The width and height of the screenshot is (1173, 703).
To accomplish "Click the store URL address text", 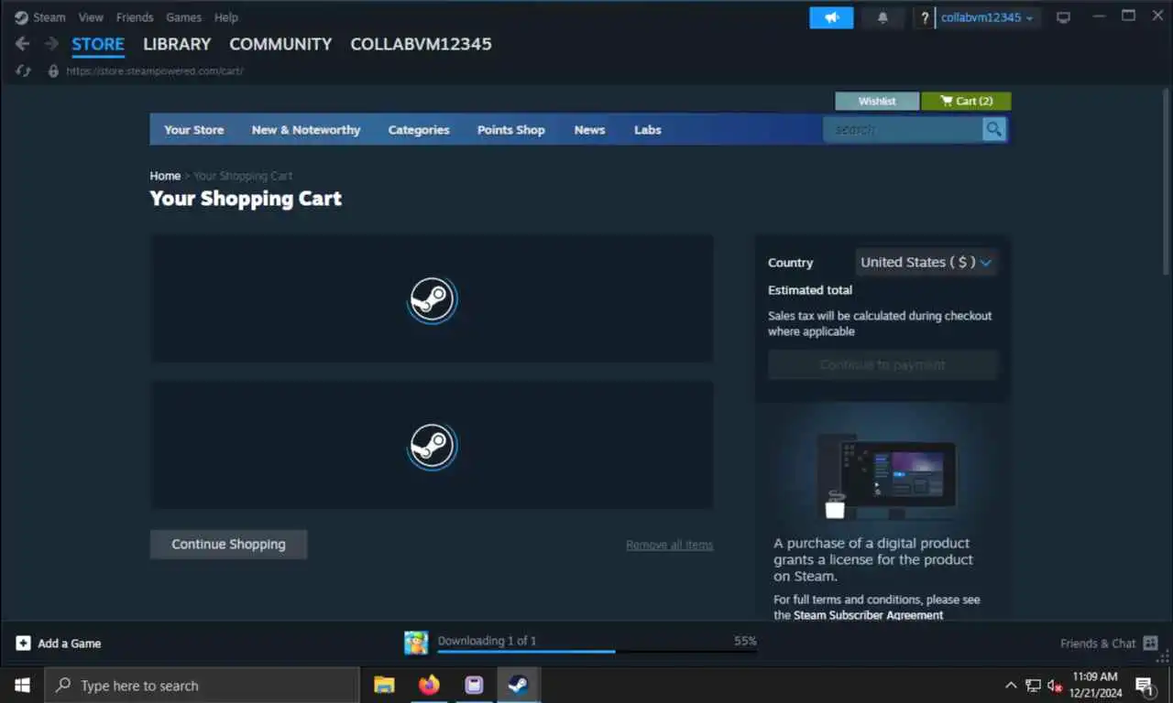I will 154,70.
